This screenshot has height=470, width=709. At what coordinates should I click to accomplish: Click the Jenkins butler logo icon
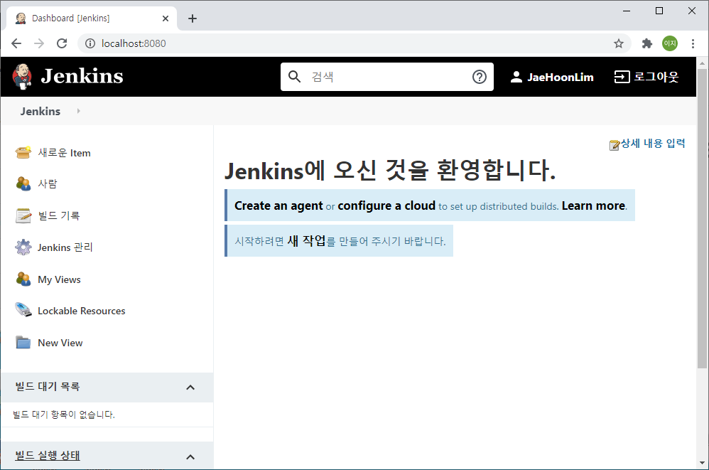pyautogui.click(x=22, y=77)
